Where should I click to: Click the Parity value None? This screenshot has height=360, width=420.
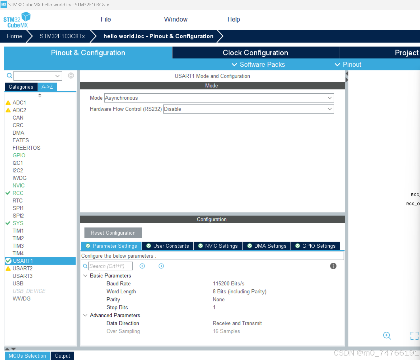pos(218,299)
